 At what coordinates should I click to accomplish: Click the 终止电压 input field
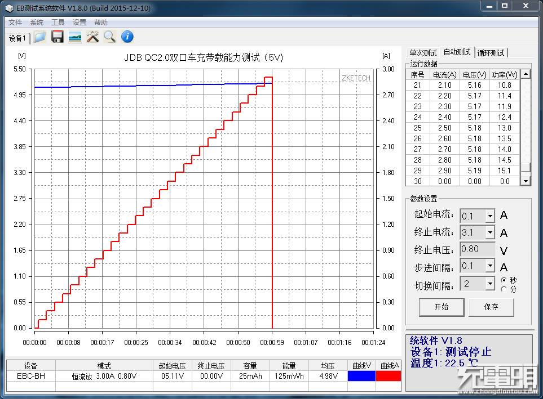click(x=478, y=249)
